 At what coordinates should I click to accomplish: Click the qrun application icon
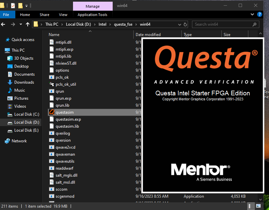click(52, 91)
